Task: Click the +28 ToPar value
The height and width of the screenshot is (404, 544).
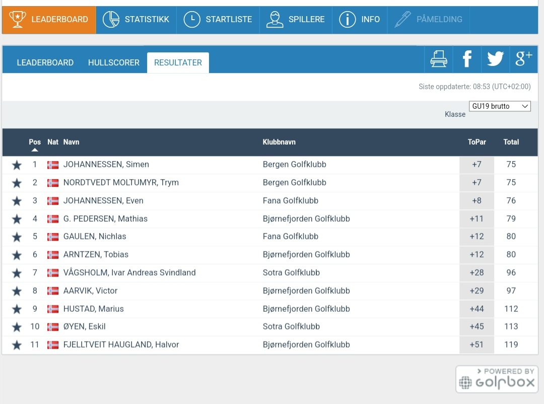Action: tap(477, 273)
